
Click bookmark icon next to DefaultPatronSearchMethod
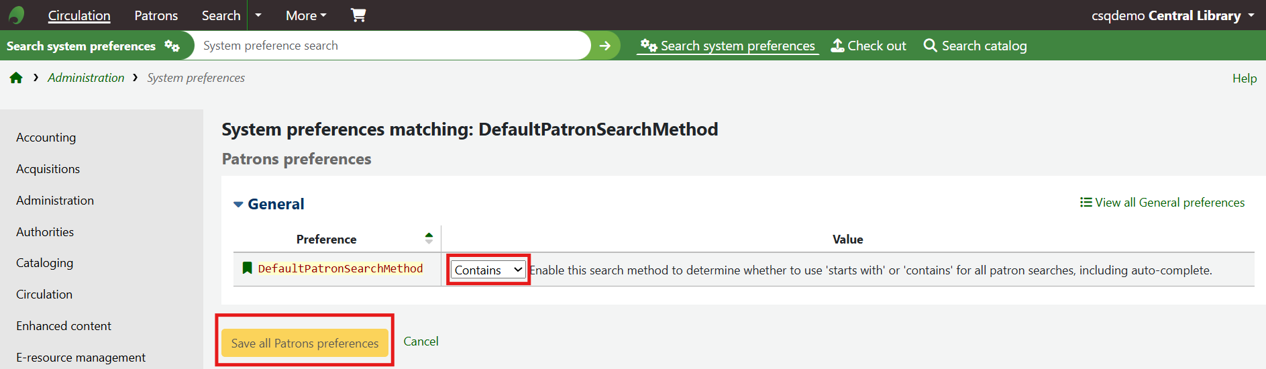click(x=247, y=268)
